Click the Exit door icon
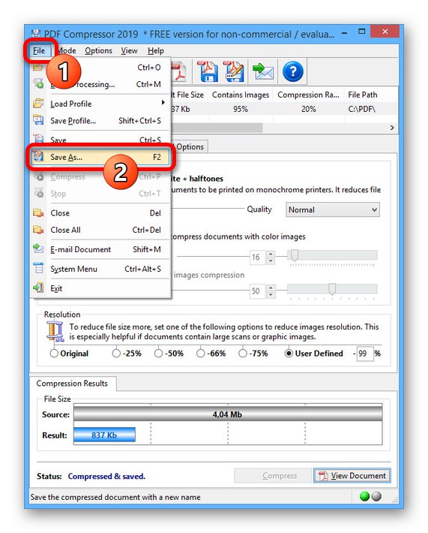 click(38, 288)
